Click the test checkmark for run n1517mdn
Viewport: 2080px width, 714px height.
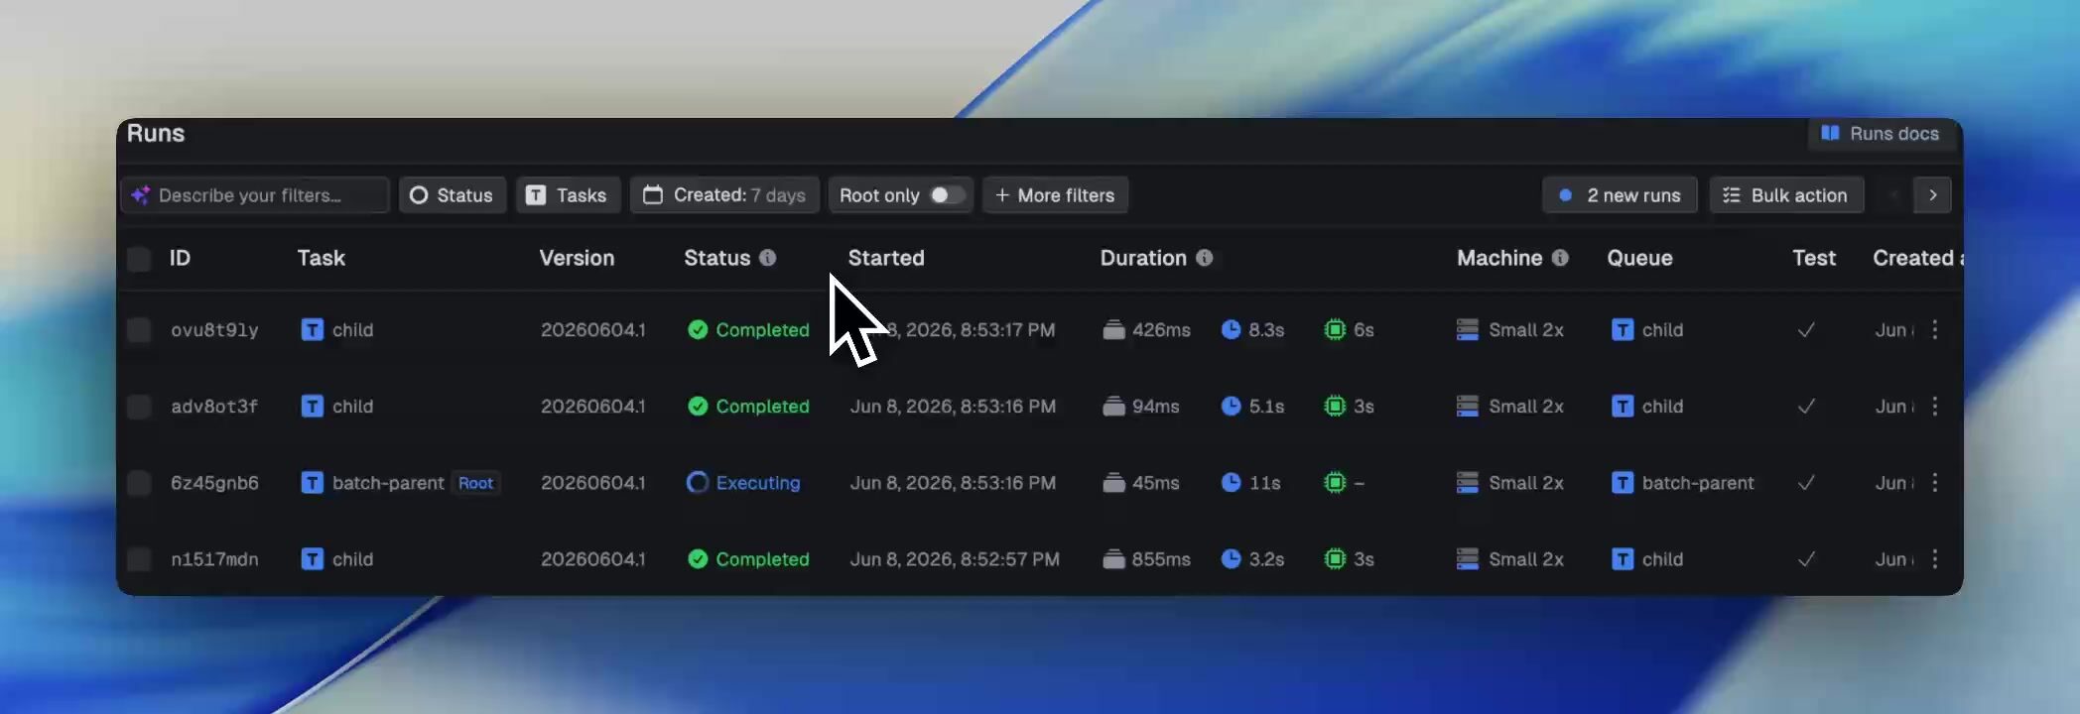tap(1806, 559)
